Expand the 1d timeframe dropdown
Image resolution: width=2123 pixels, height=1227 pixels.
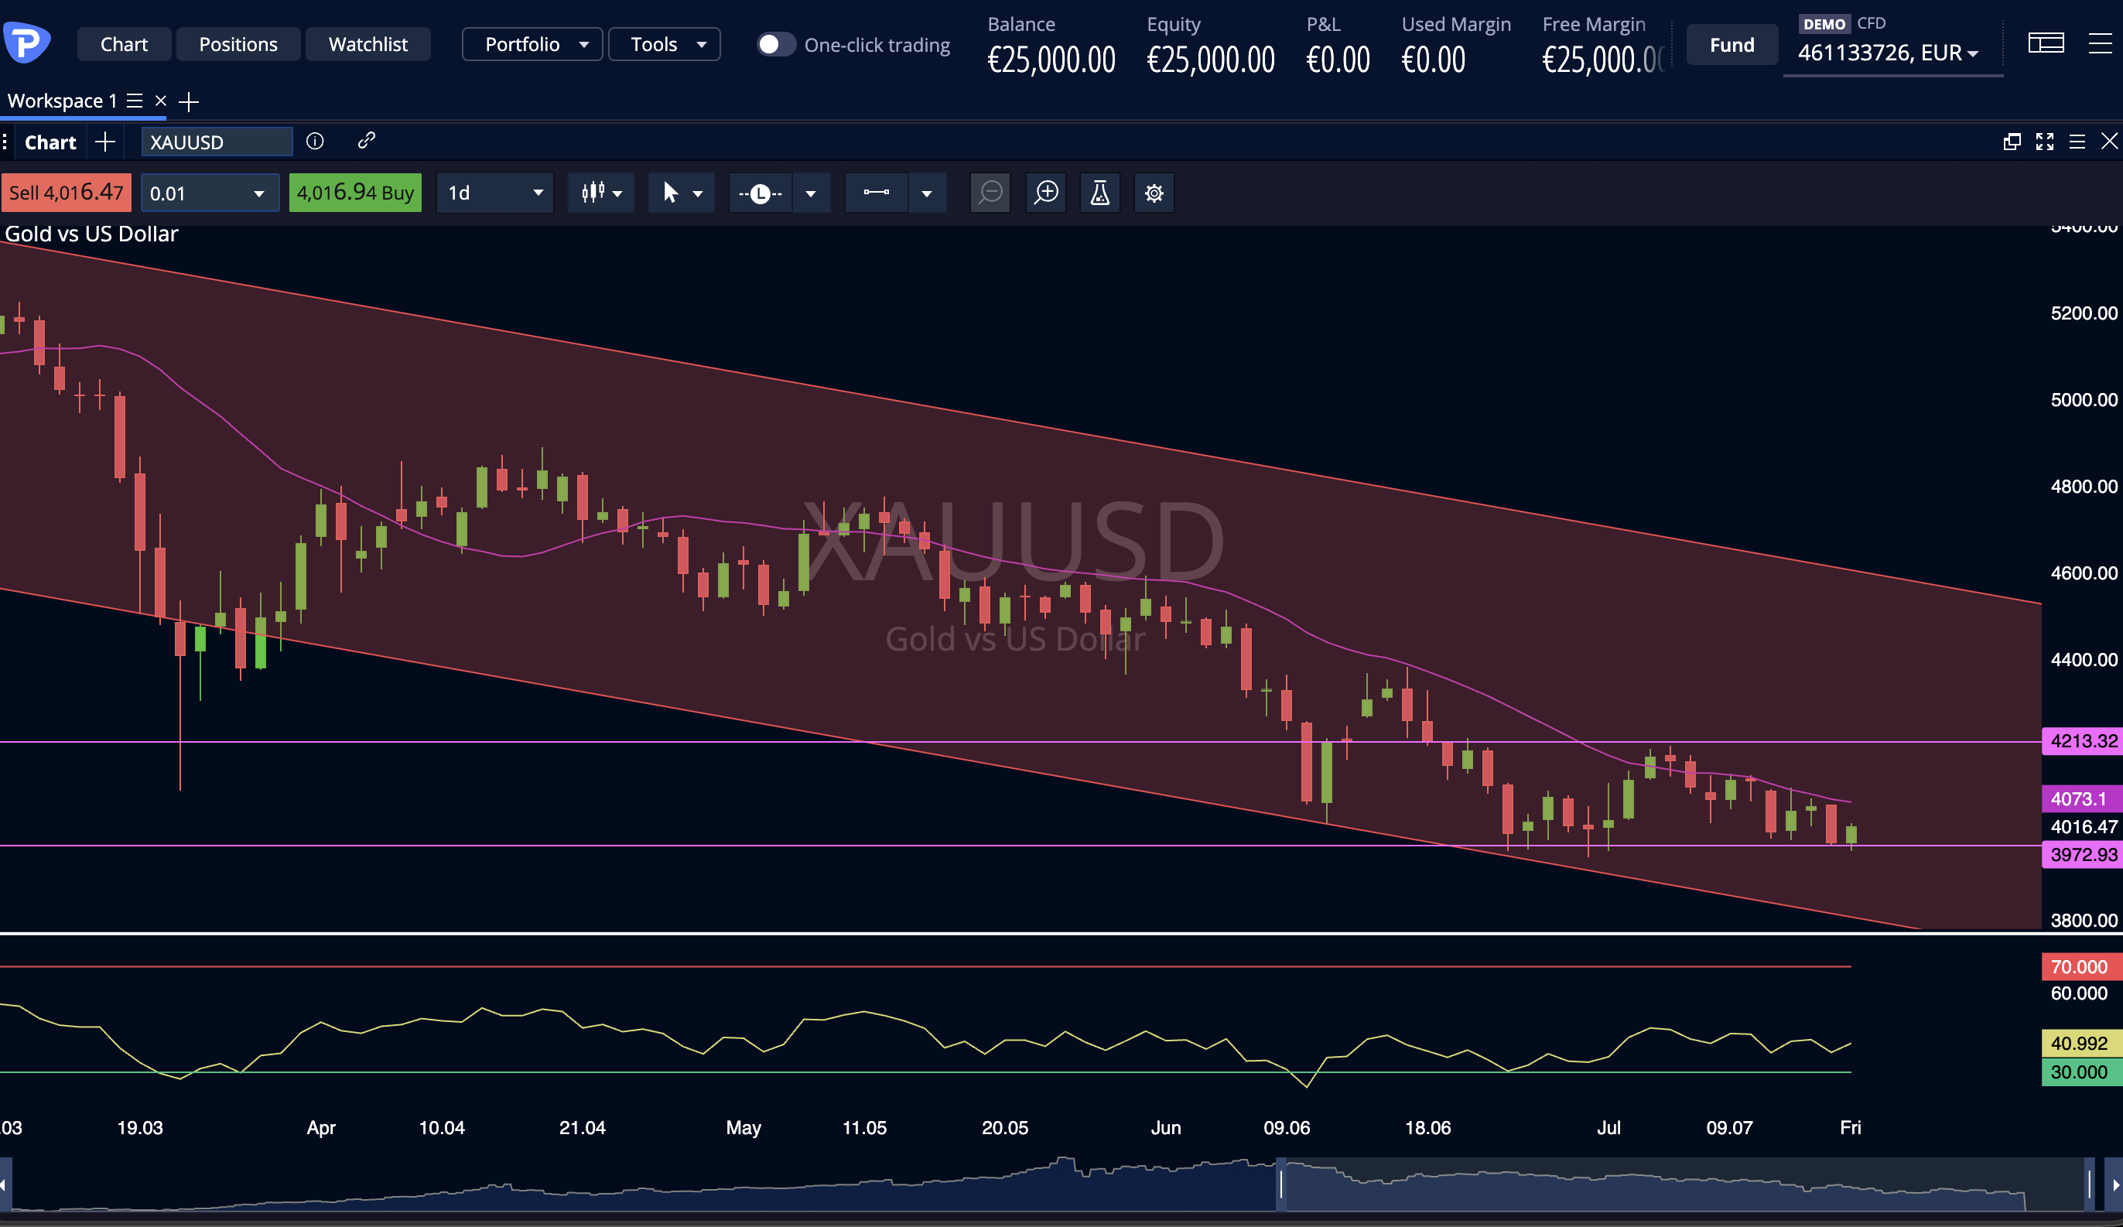point(494,193)
